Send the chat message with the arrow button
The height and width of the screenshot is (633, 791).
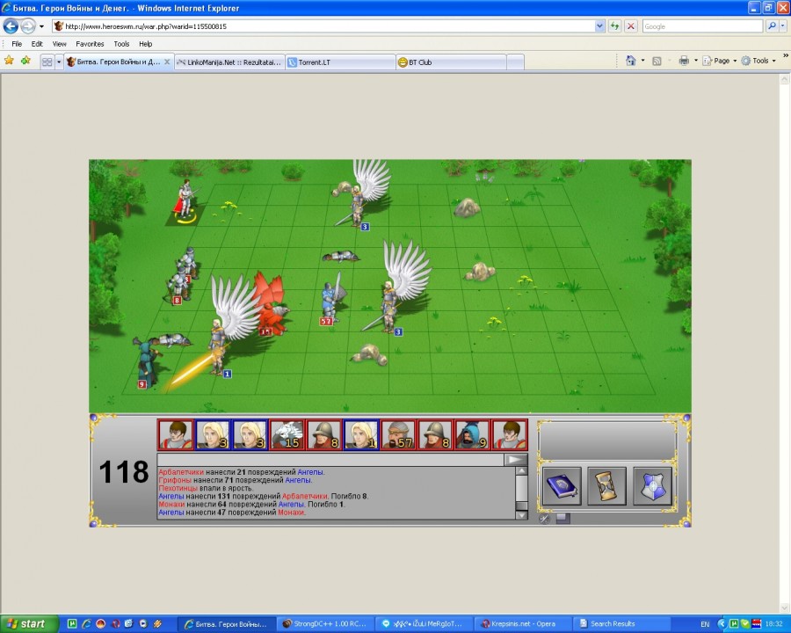click(516, 459)
